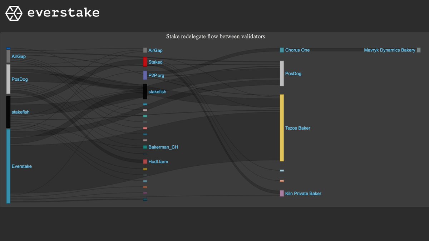Select the small blue node above first-column AirGap
Image resolution: width=429 pixels, height=241 pixels.
pyautogui.click(x=8, y=49)
